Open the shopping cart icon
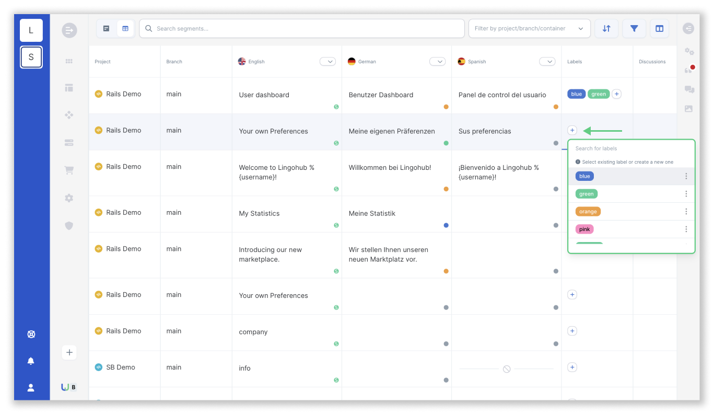The image size is (714, 414). point(69,170)
